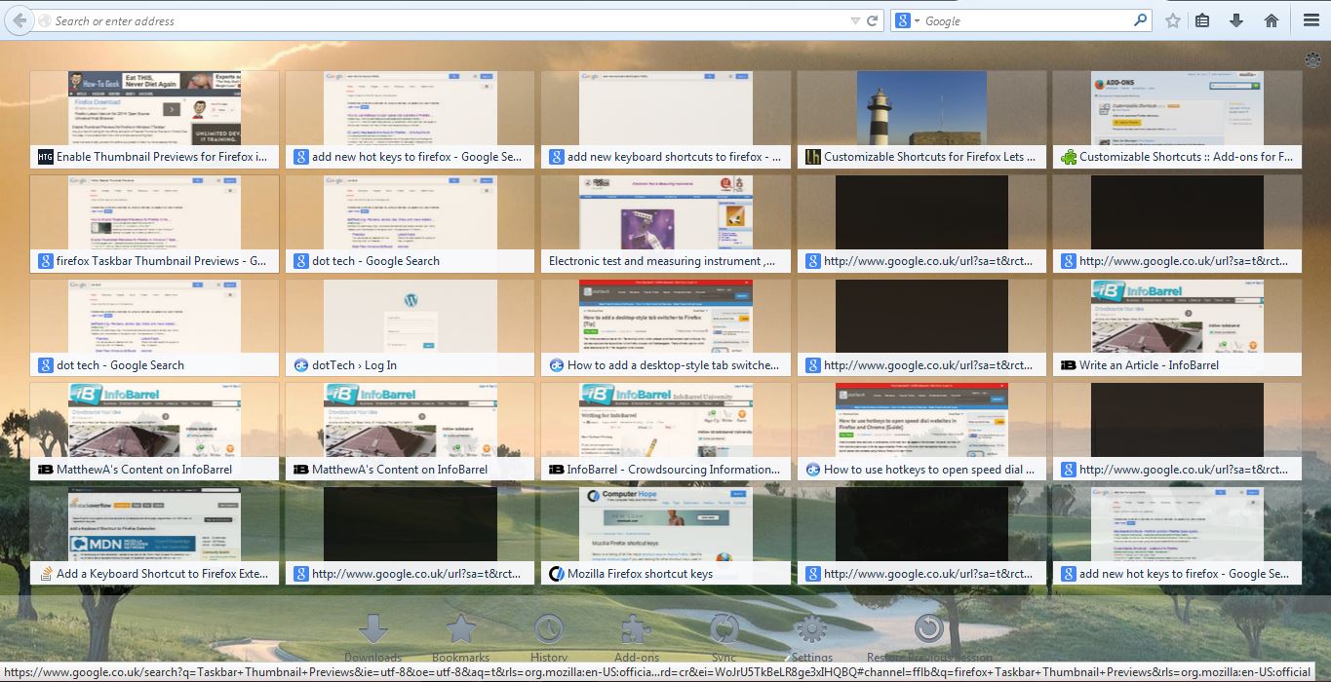Viewport: 1331px width, 682px height.
Task: Open the add new keyboard shortcuts search tile
Action: point(666,120)
